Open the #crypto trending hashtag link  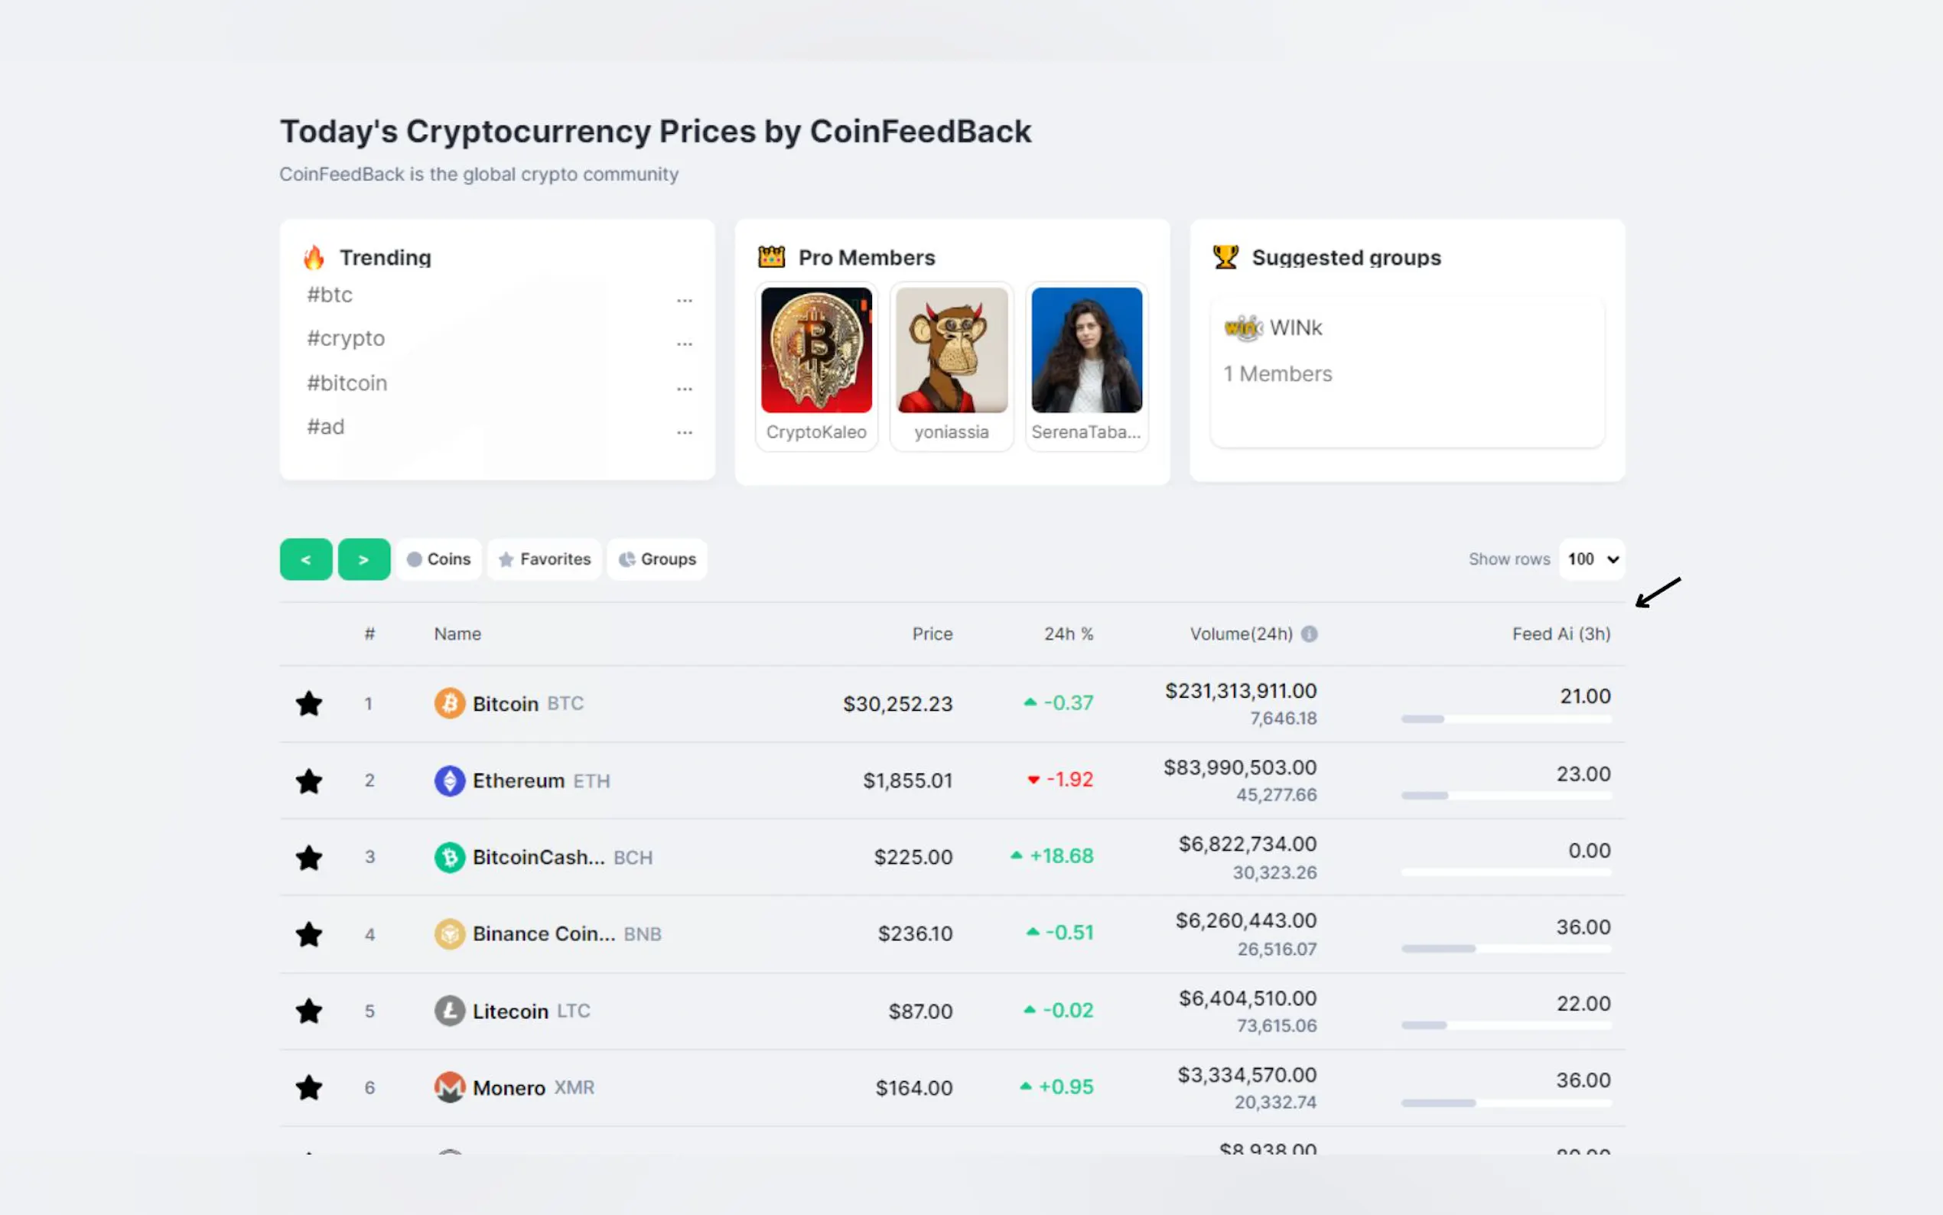347,338
